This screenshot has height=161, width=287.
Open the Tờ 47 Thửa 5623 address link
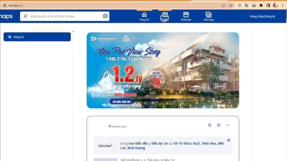point(172,146)
